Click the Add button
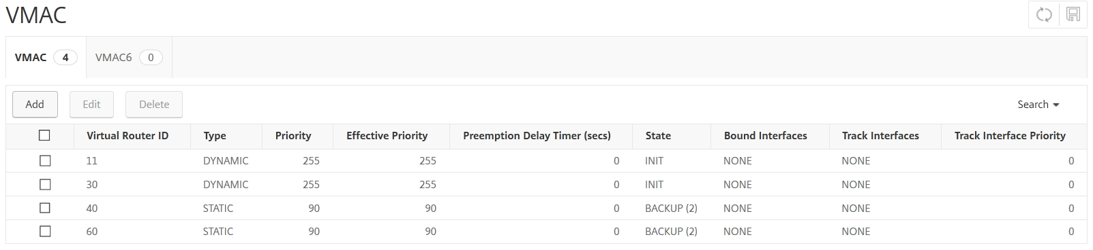Viewport: 1093px width, 250px height. (x=35, y=105)
